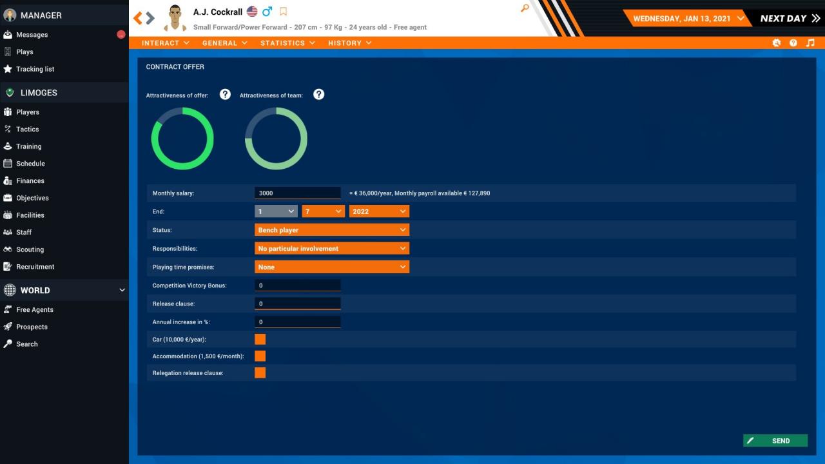This screenshot has height=464, width=825.
Task: Click the attractiveness of offer gauge ring
Action: 182,110
